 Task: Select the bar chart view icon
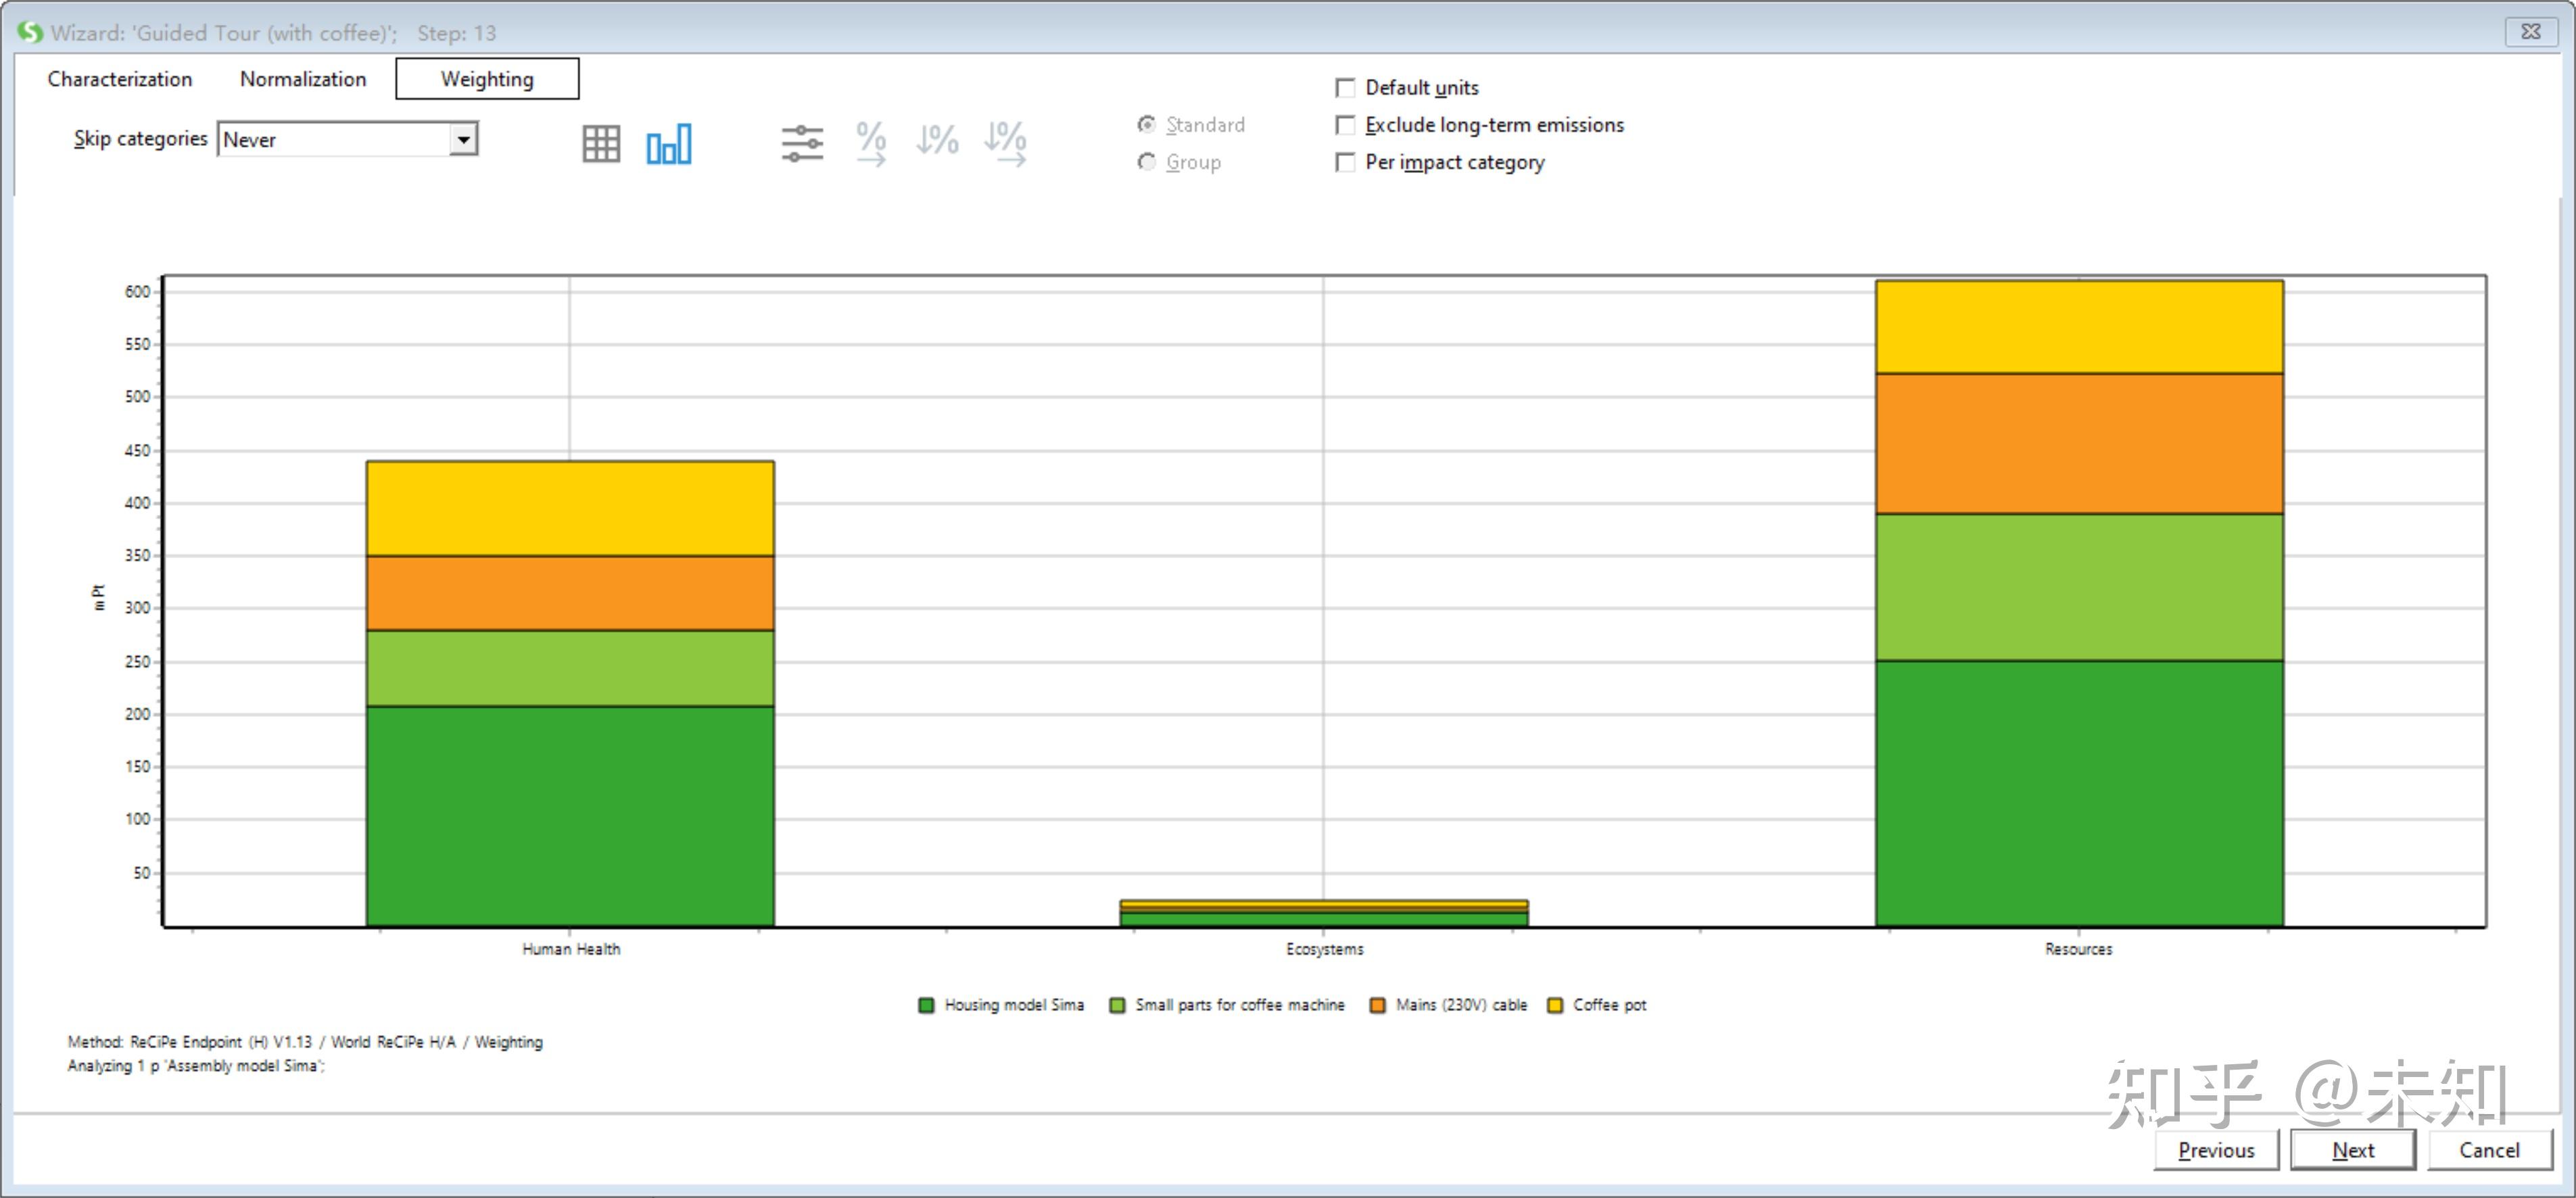click(x=668, y=144)
